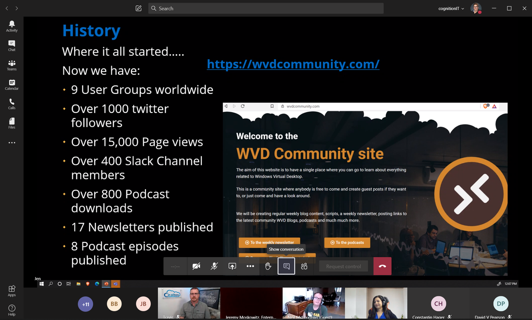The width and height of the screenshot is (532, 320).
Task: Click 'Over 15,000 Page views' bullet text
Action: point(137,142)
